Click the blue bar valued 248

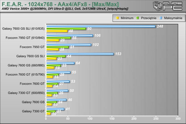point(101,26)
